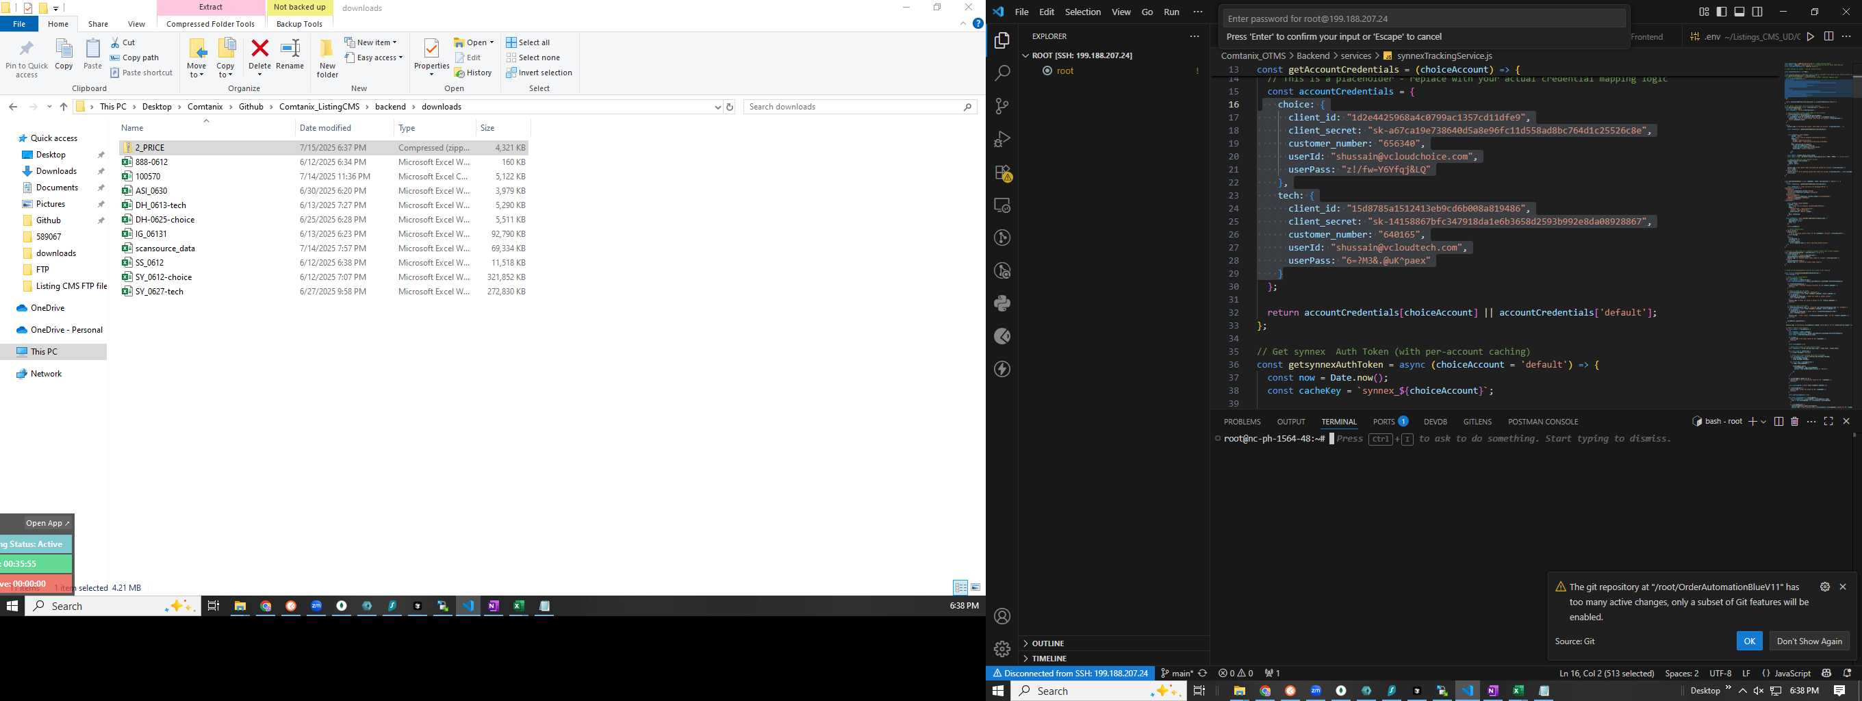Split the editor to the right

pyautogui.click(x=1828, y=37)
